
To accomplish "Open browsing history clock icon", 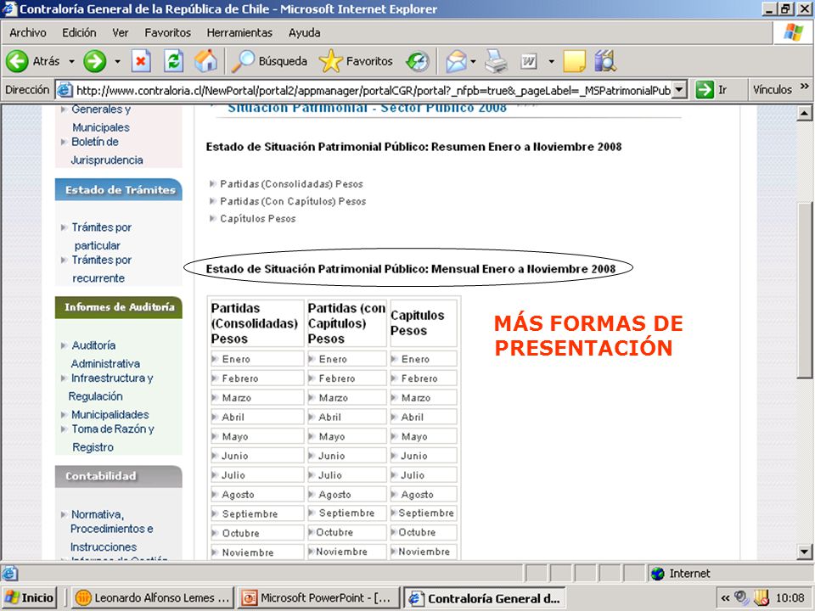I will point(418,61).
